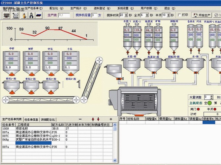Enable the 打印 print checkbox
The image size is (221, 165).
point(179,15)
